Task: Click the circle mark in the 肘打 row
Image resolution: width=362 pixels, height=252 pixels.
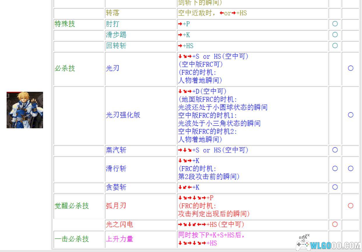Action: point(335,24)
